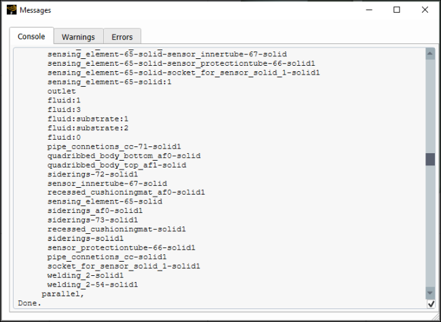Click the Messages window app icon
Image resolution: width=441 pixels, height=322 pixels.
(x=12, y=10)
